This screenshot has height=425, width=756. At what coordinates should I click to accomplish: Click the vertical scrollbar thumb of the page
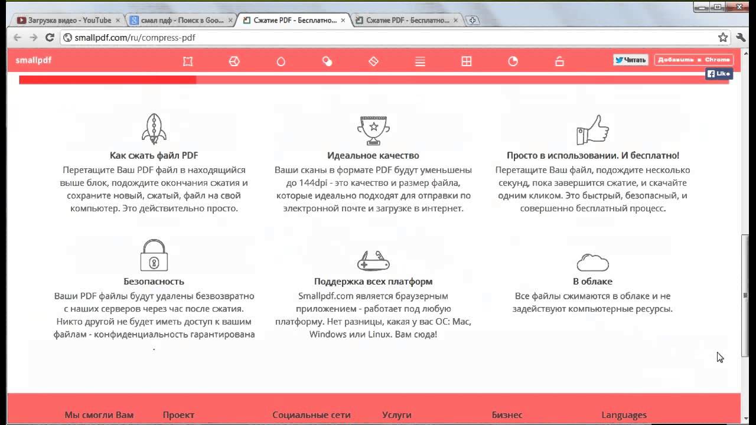pos(745,295)
